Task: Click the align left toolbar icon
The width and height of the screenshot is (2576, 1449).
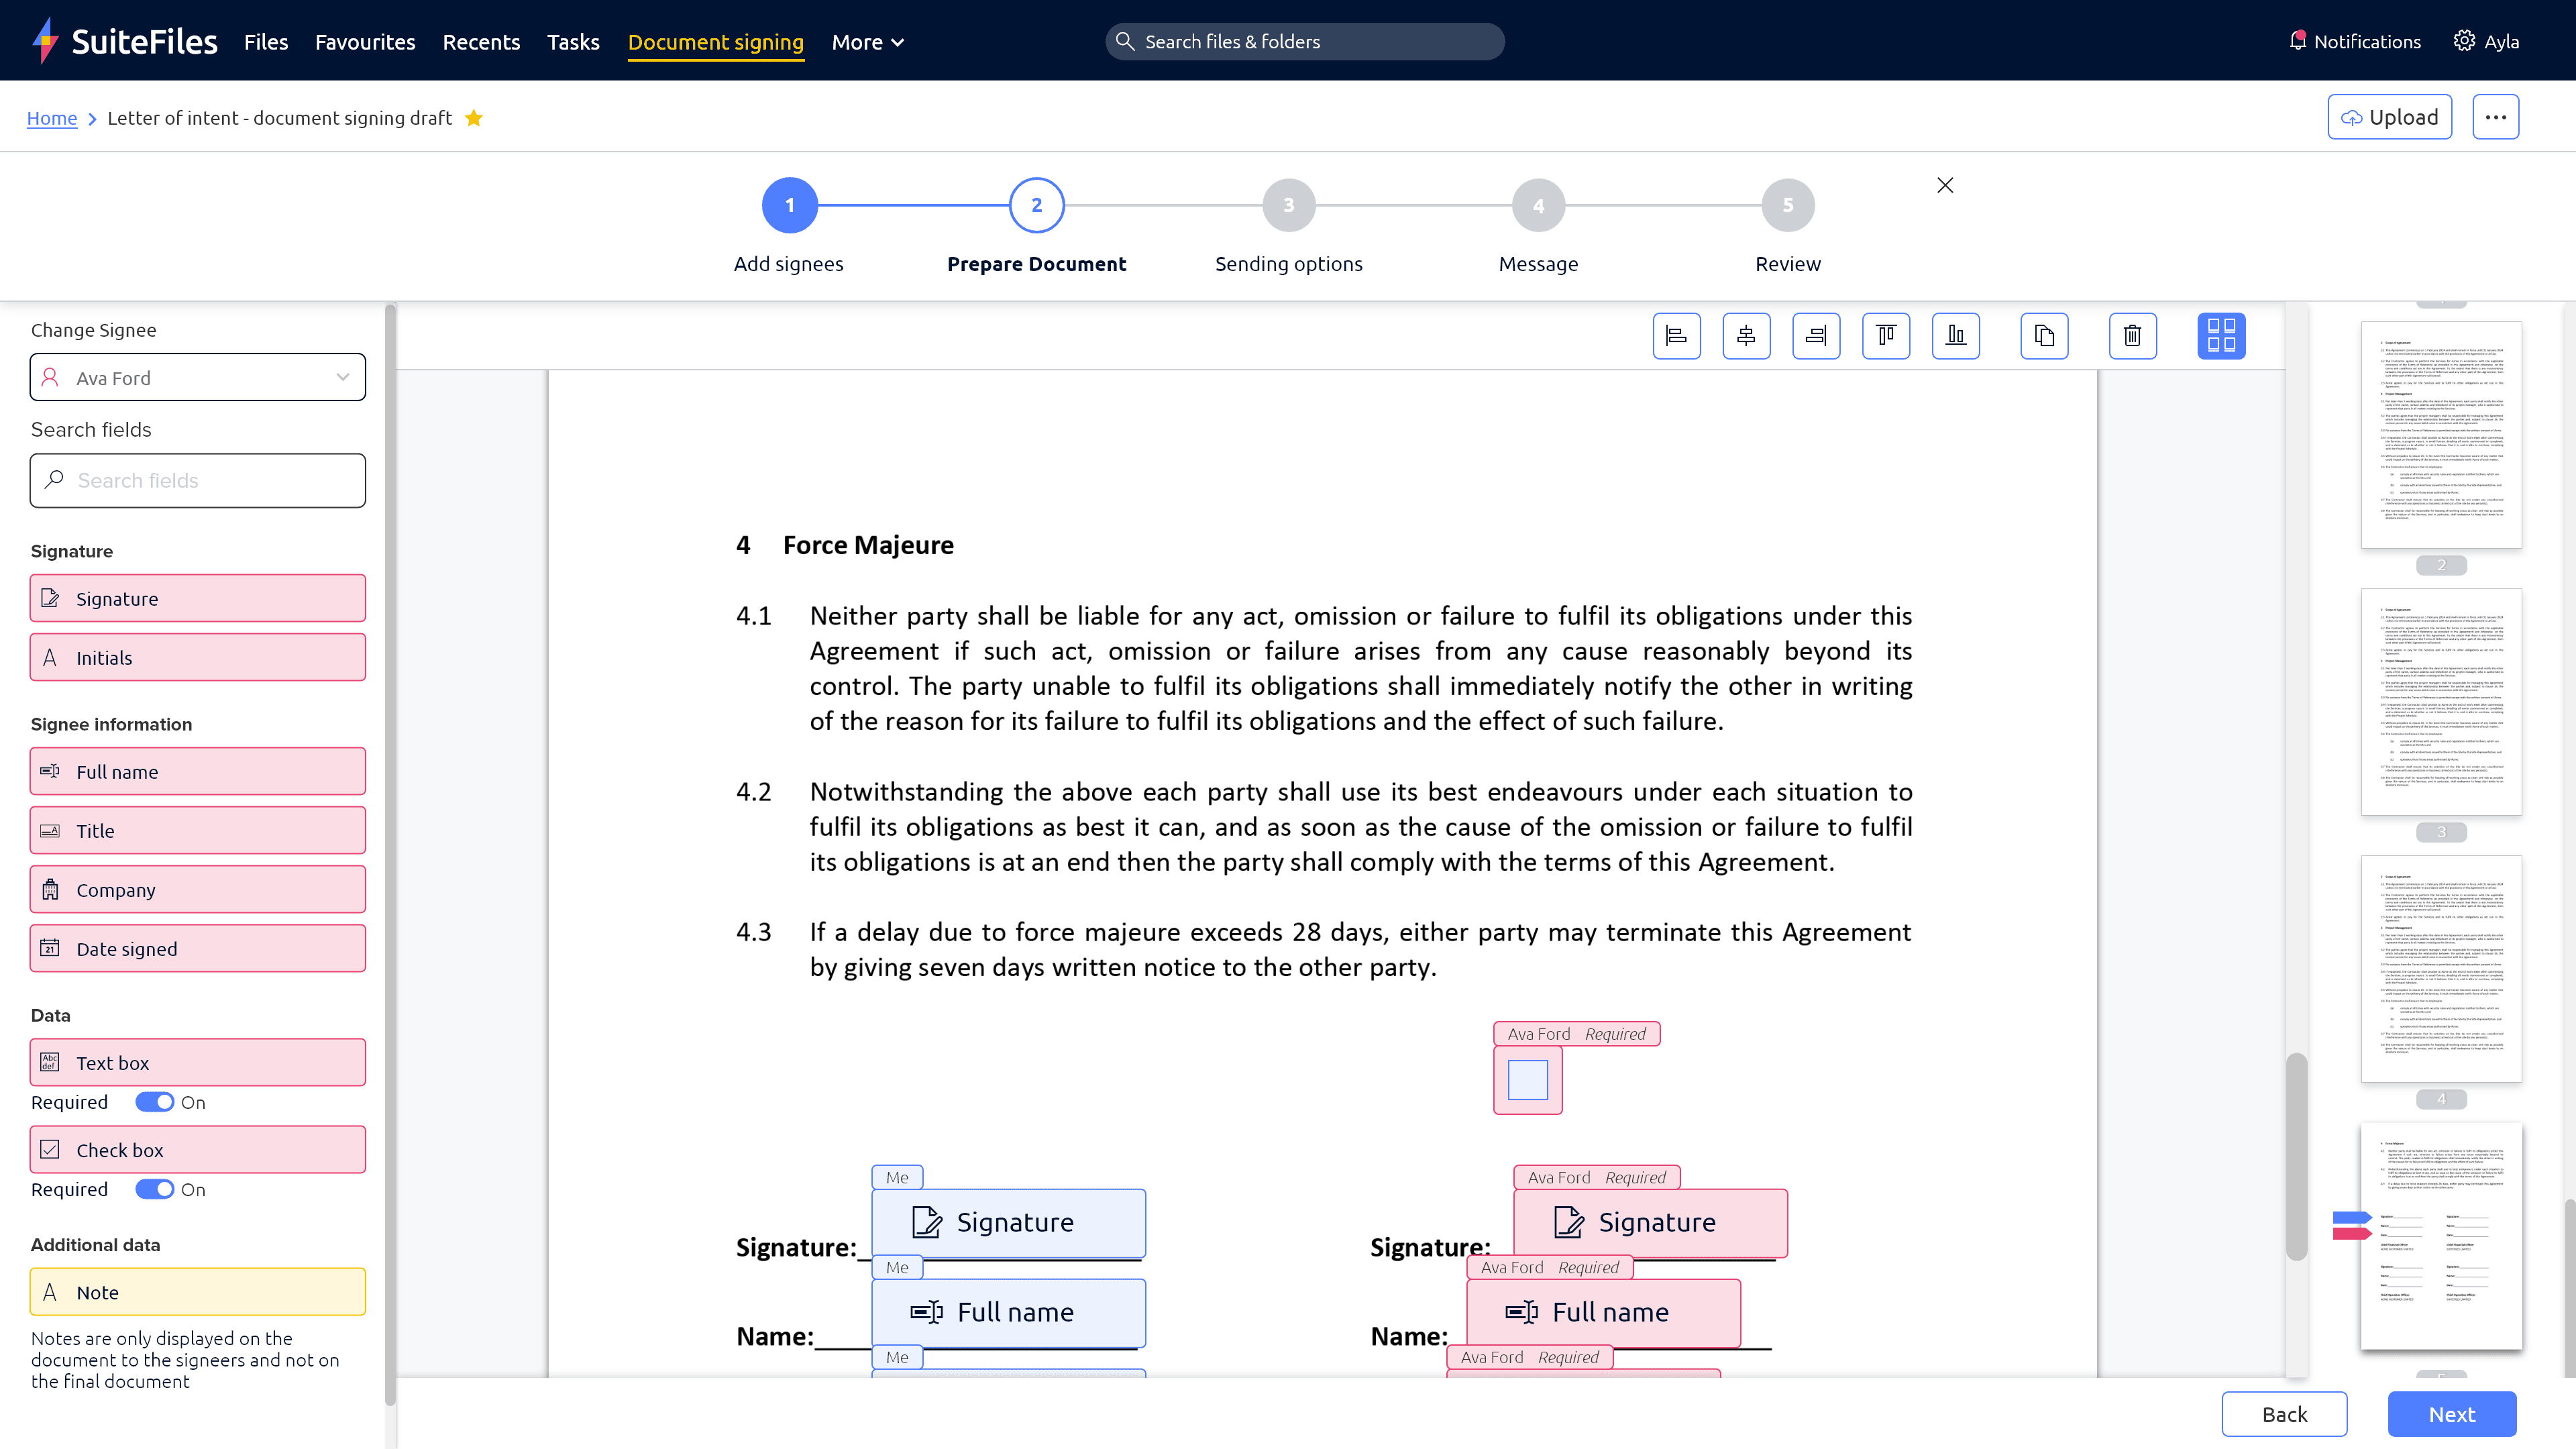Action: tap(1676, 336)
